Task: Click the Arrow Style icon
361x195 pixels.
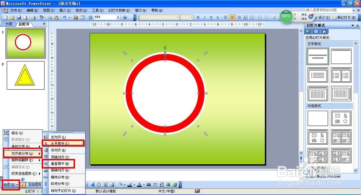Action: click(x=162, y=185)
